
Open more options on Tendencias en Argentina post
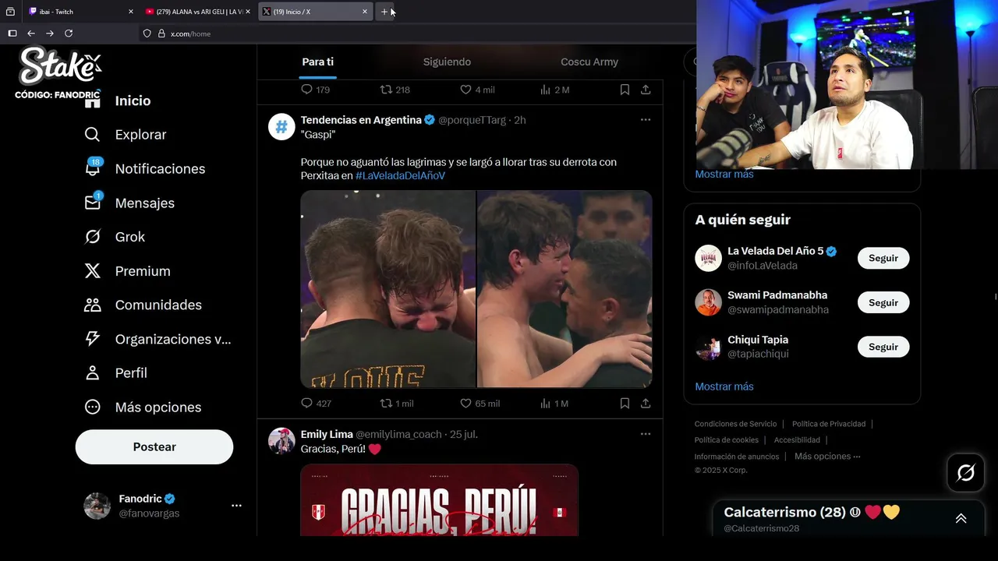pyautogui.click(x=646, y=120)
